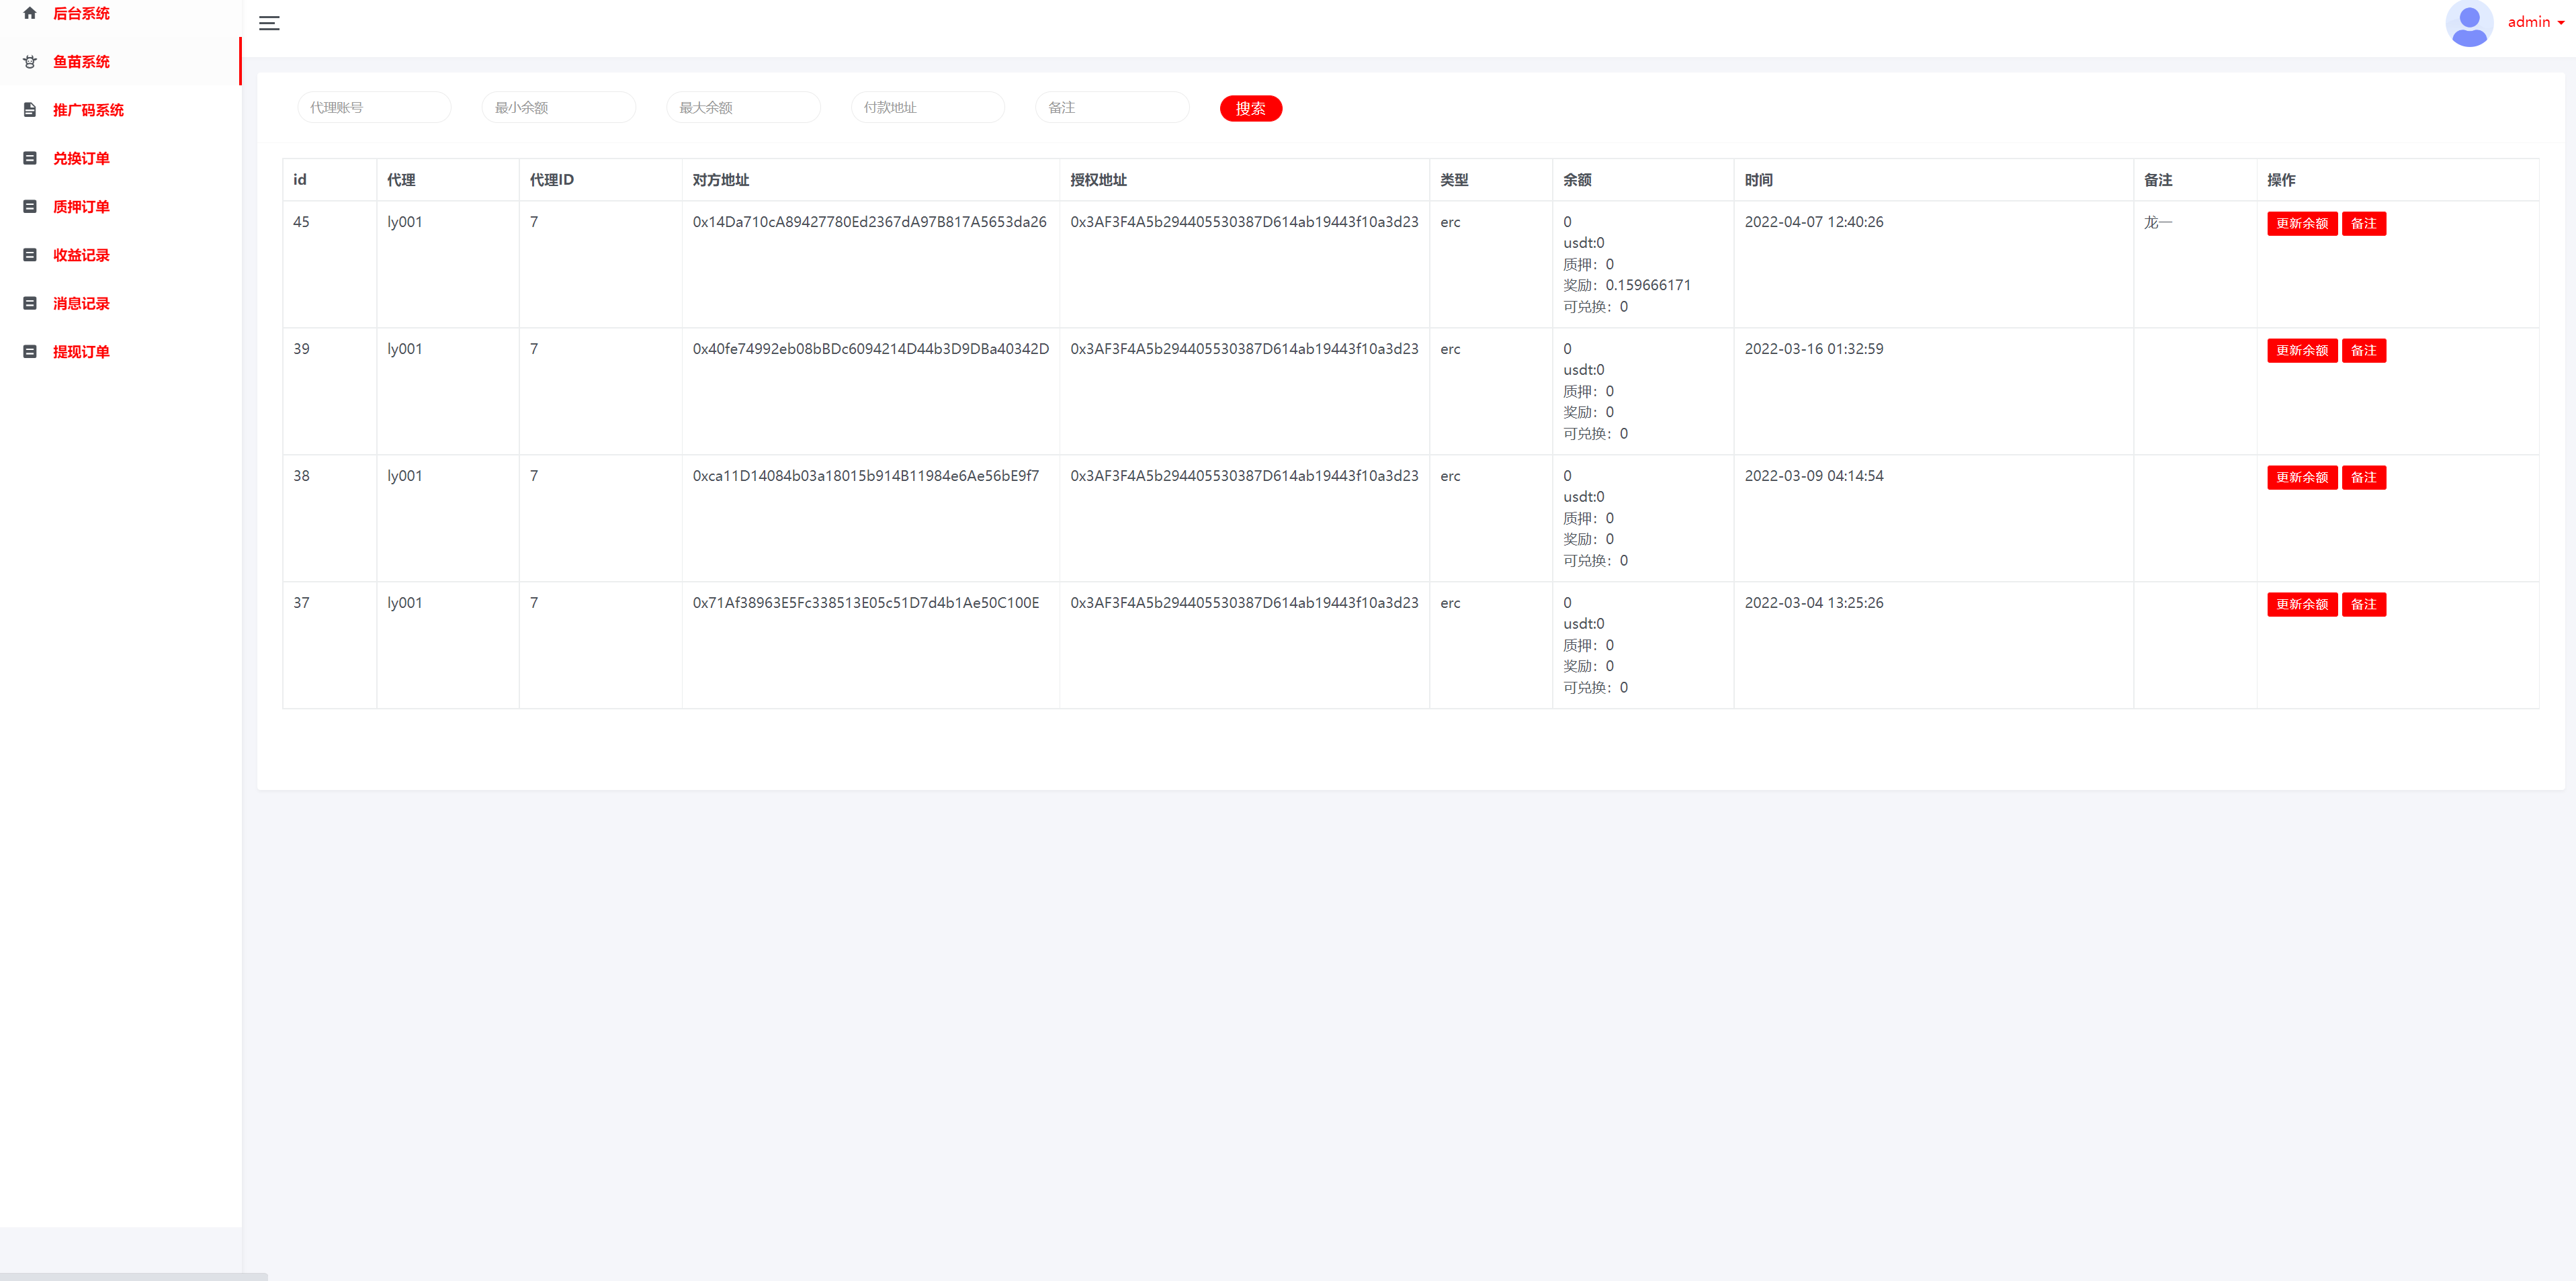Click the 后台系统 home icon
The width and height of the screenshot is (2576, 1281).
[29, 13]
